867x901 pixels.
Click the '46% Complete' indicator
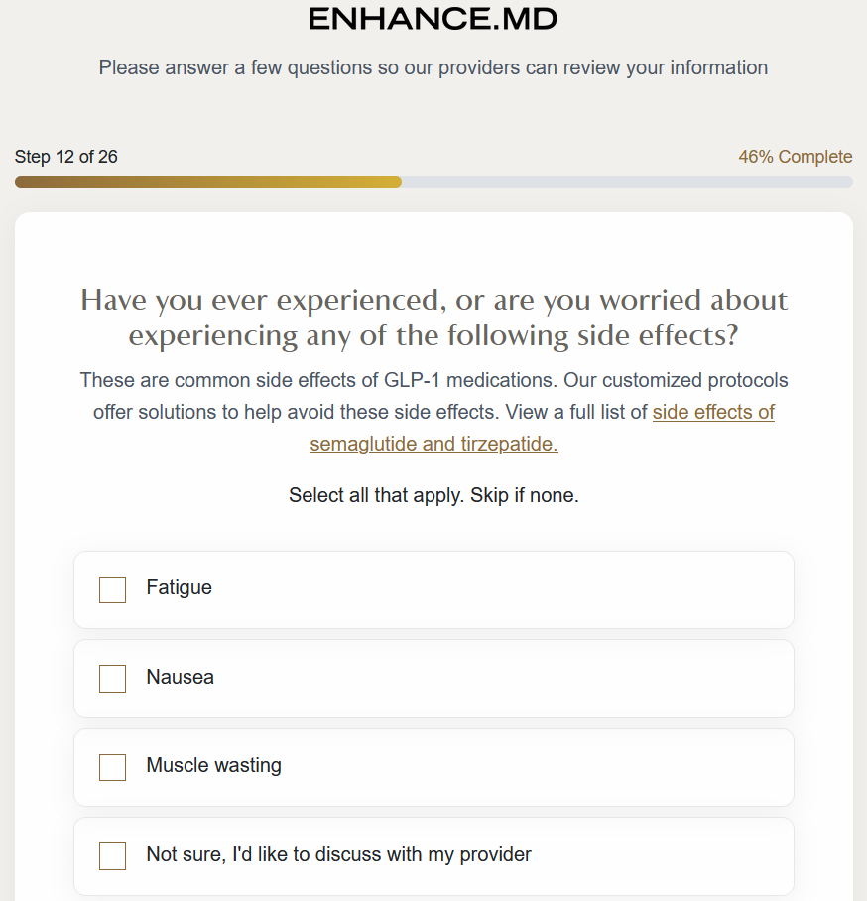(x=795, y=157)
